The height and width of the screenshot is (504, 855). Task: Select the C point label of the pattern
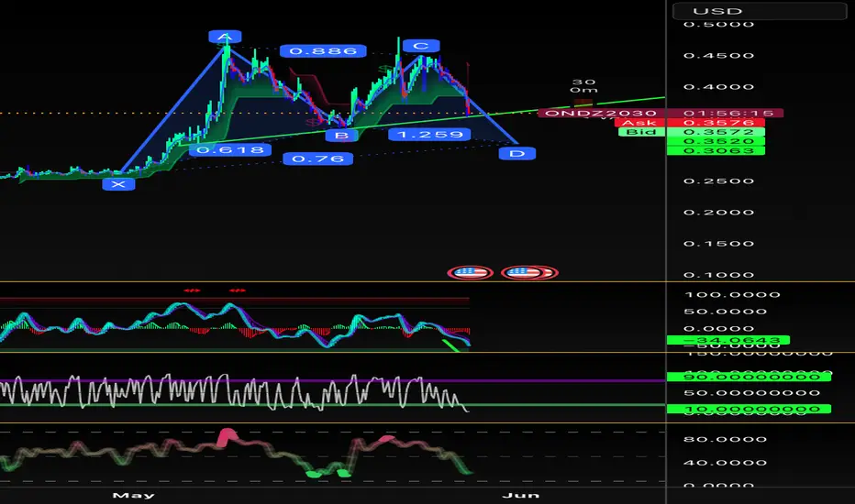(x=421, y=46)
